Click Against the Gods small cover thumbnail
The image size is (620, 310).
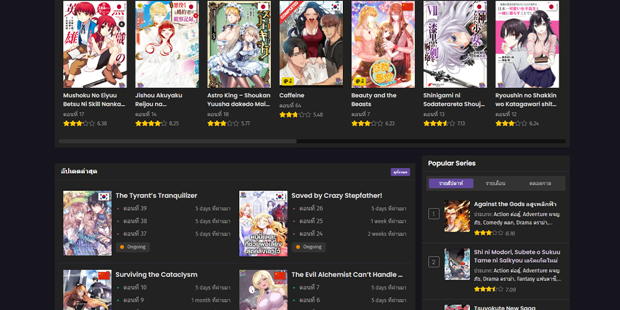coord(457,216)
